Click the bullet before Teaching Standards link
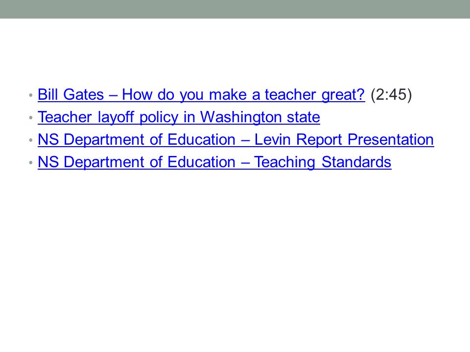This screenshot has width=470, height=352. click(x=30, y=162)
